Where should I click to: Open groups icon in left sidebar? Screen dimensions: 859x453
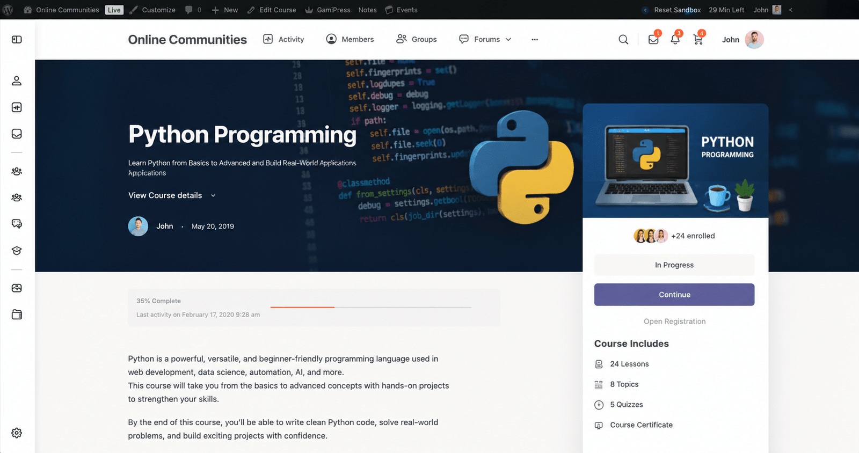point(17,198)
